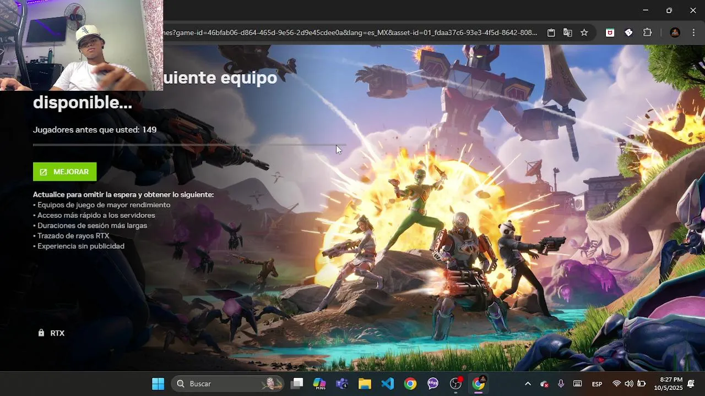
Task: Click 'Acceso más rápido a los servidores' line
Action: click(95, 216)
